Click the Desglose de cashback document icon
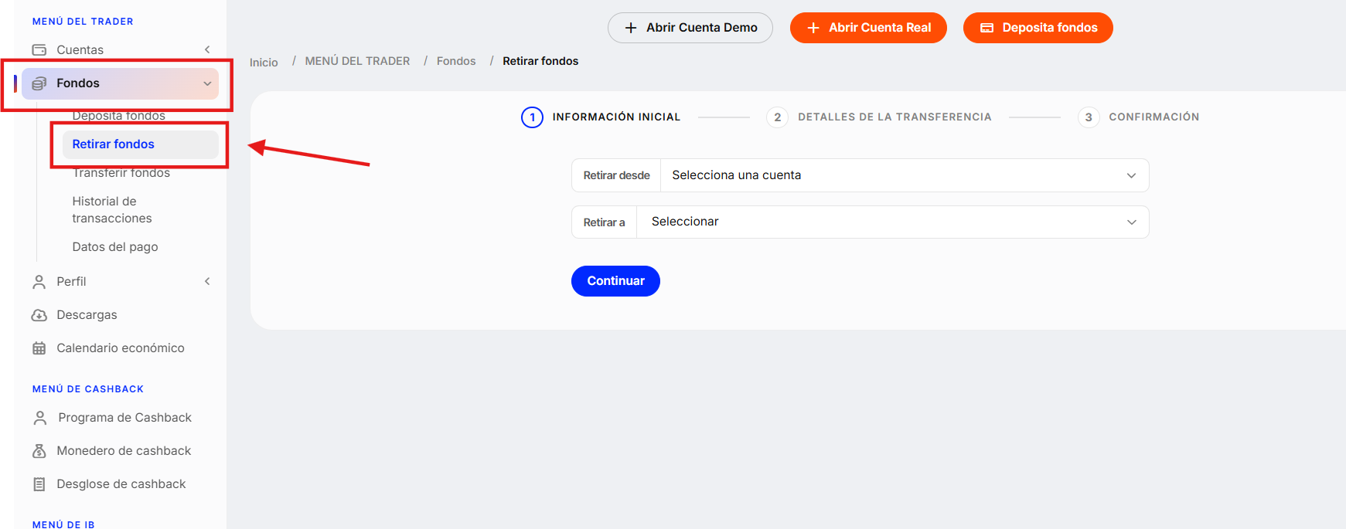1346x529 pixels. pyautogui.click(x=39, y=484)
